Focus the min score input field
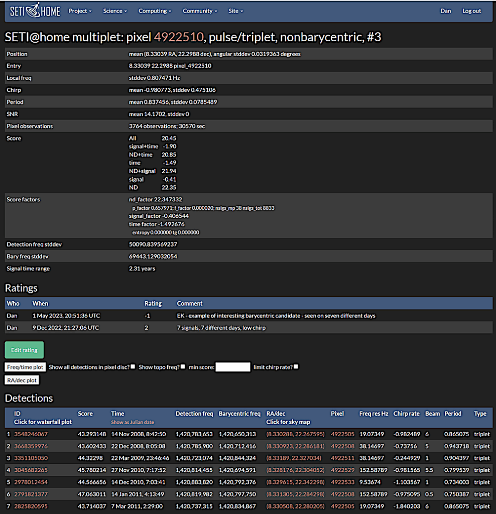496x514 pixels. click(x=233, y=367)
